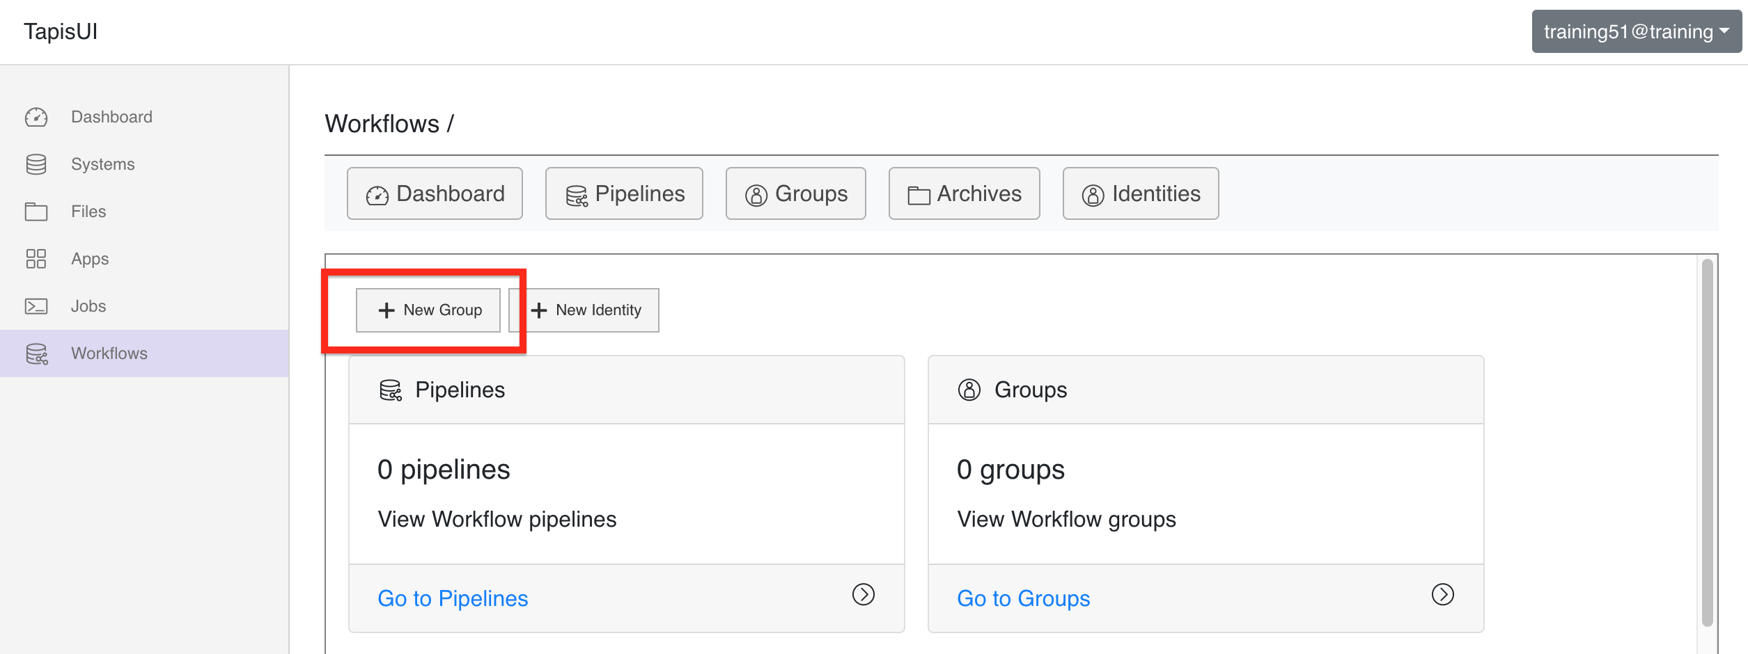Open Systems in the sidebar
Image resolution: width=1748 pixels, height=654 pixels.
tap(144, 164)
